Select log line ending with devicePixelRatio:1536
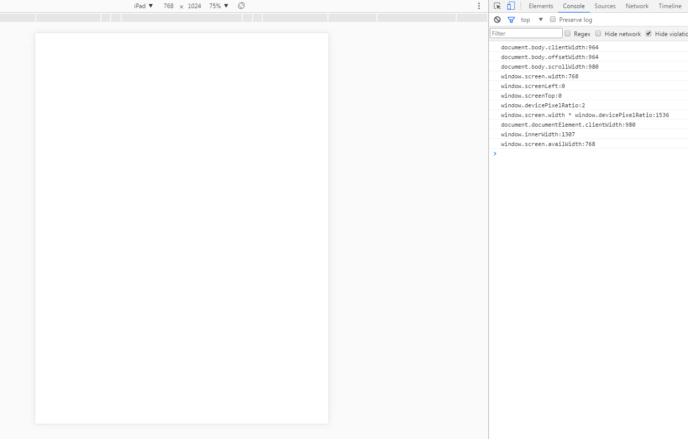688x439 pixels. [588, 115]
